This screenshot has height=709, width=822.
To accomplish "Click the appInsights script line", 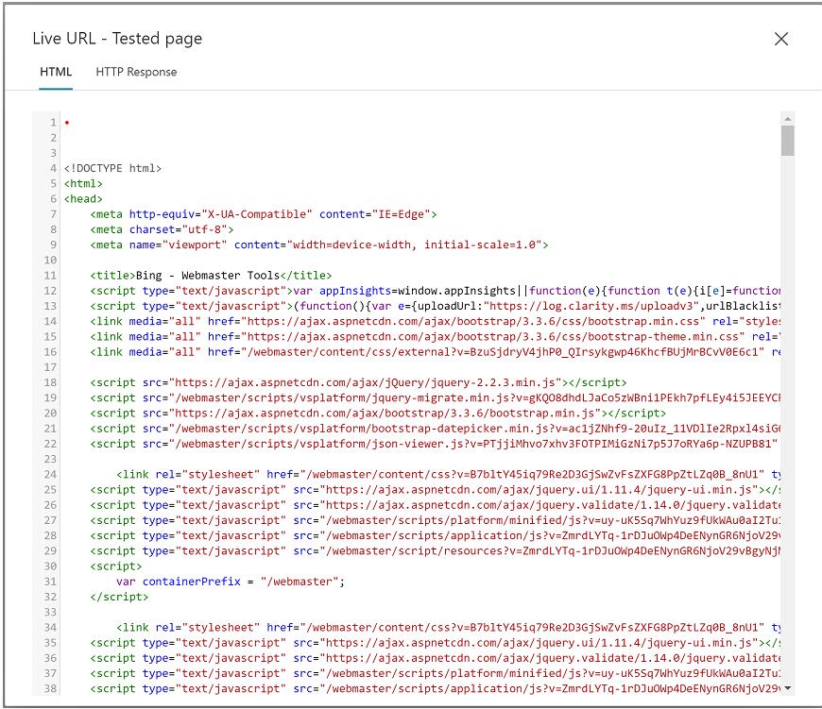I will (436, 291).
